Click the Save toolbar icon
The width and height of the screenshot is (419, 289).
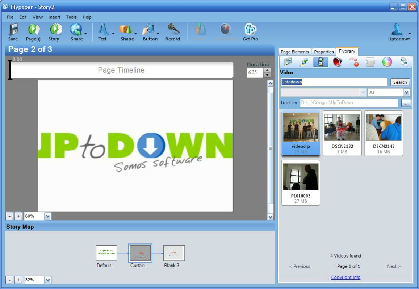(x=13, y=30)
